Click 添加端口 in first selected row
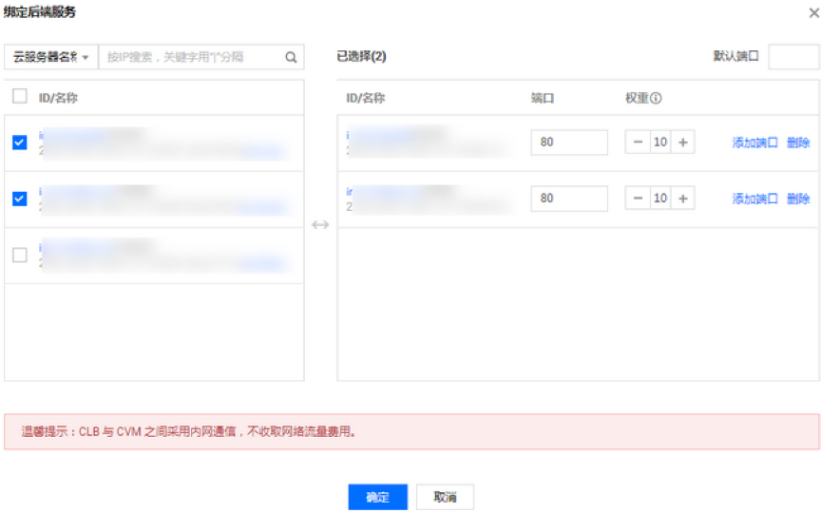This screenshot has width=821, height=512. coord(754,142)
